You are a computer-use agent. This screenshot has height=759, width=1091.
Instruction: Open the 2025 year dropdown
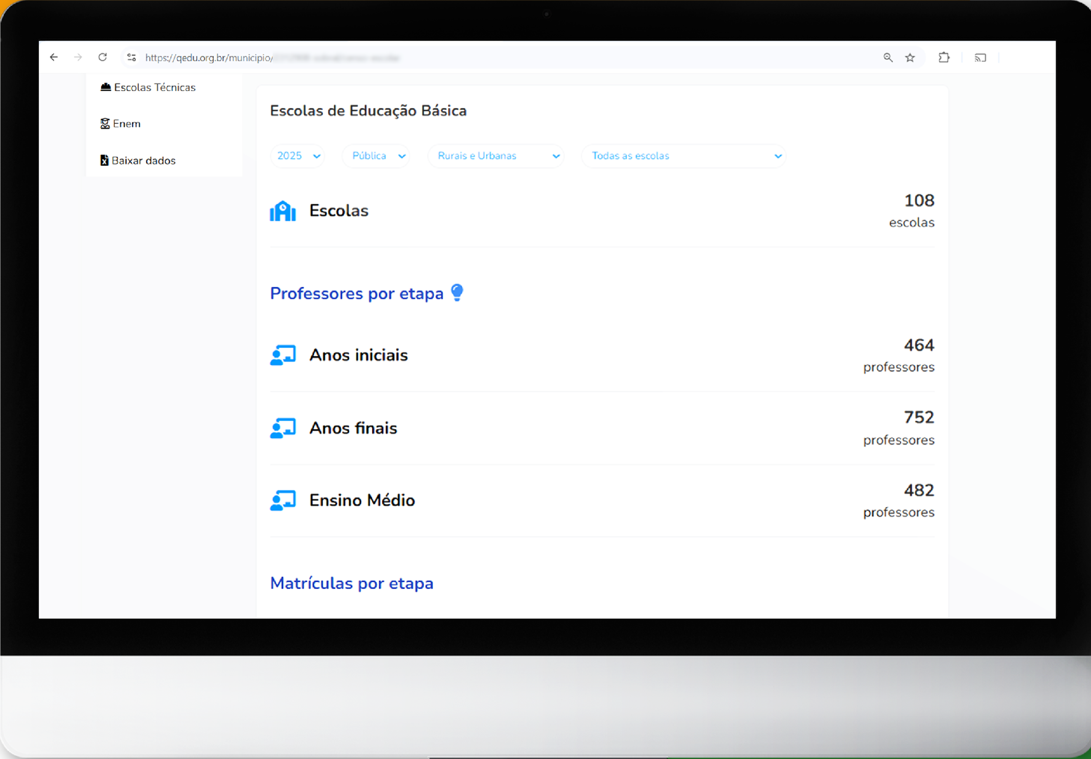click(x=297, y=156)
